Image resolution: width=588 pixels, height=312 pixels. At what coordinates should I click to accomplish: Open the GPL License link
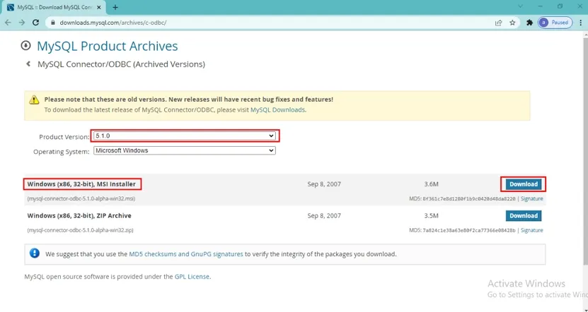click(192, 277)
